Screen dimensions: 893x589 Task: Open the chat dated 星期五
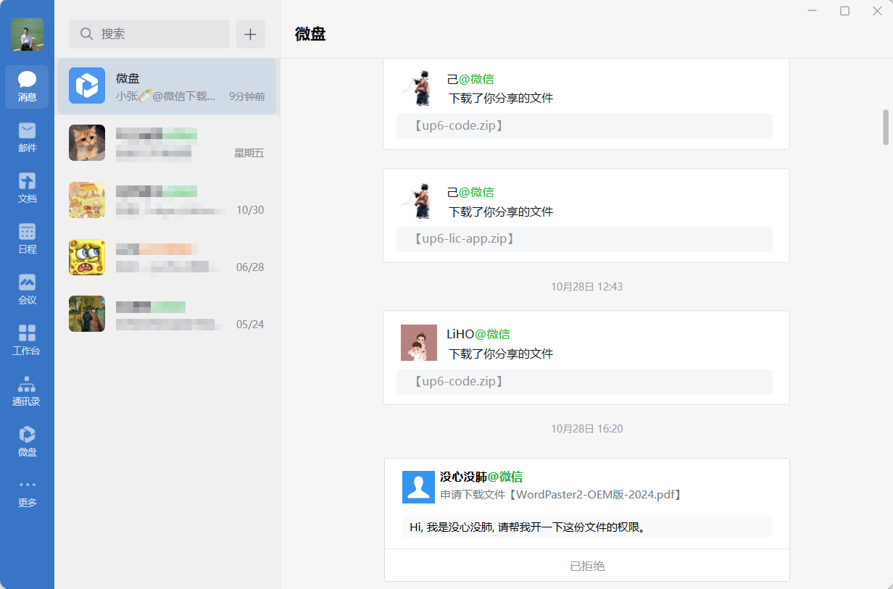click(x=167, y=143)
